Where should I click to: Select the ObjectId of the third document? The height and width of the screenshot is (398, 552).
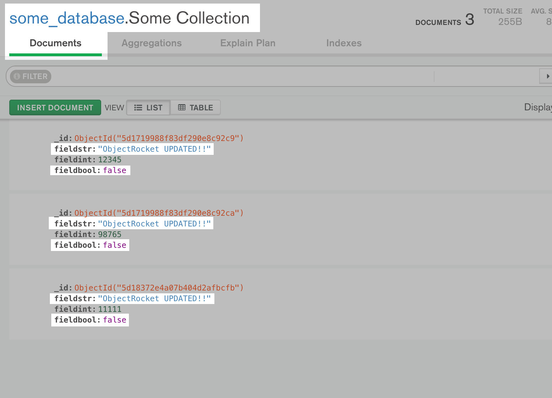click(158, 288)
